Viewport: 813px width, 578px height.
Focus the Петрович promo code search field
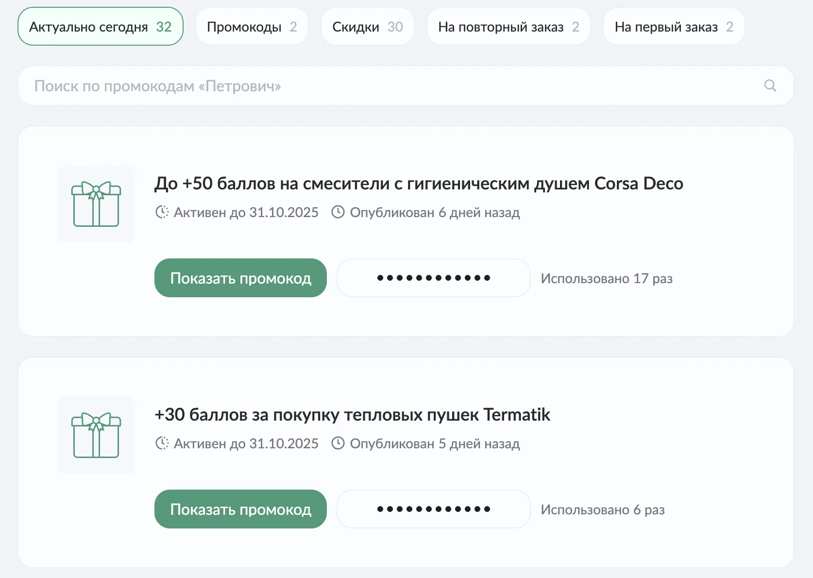(389, 86)
